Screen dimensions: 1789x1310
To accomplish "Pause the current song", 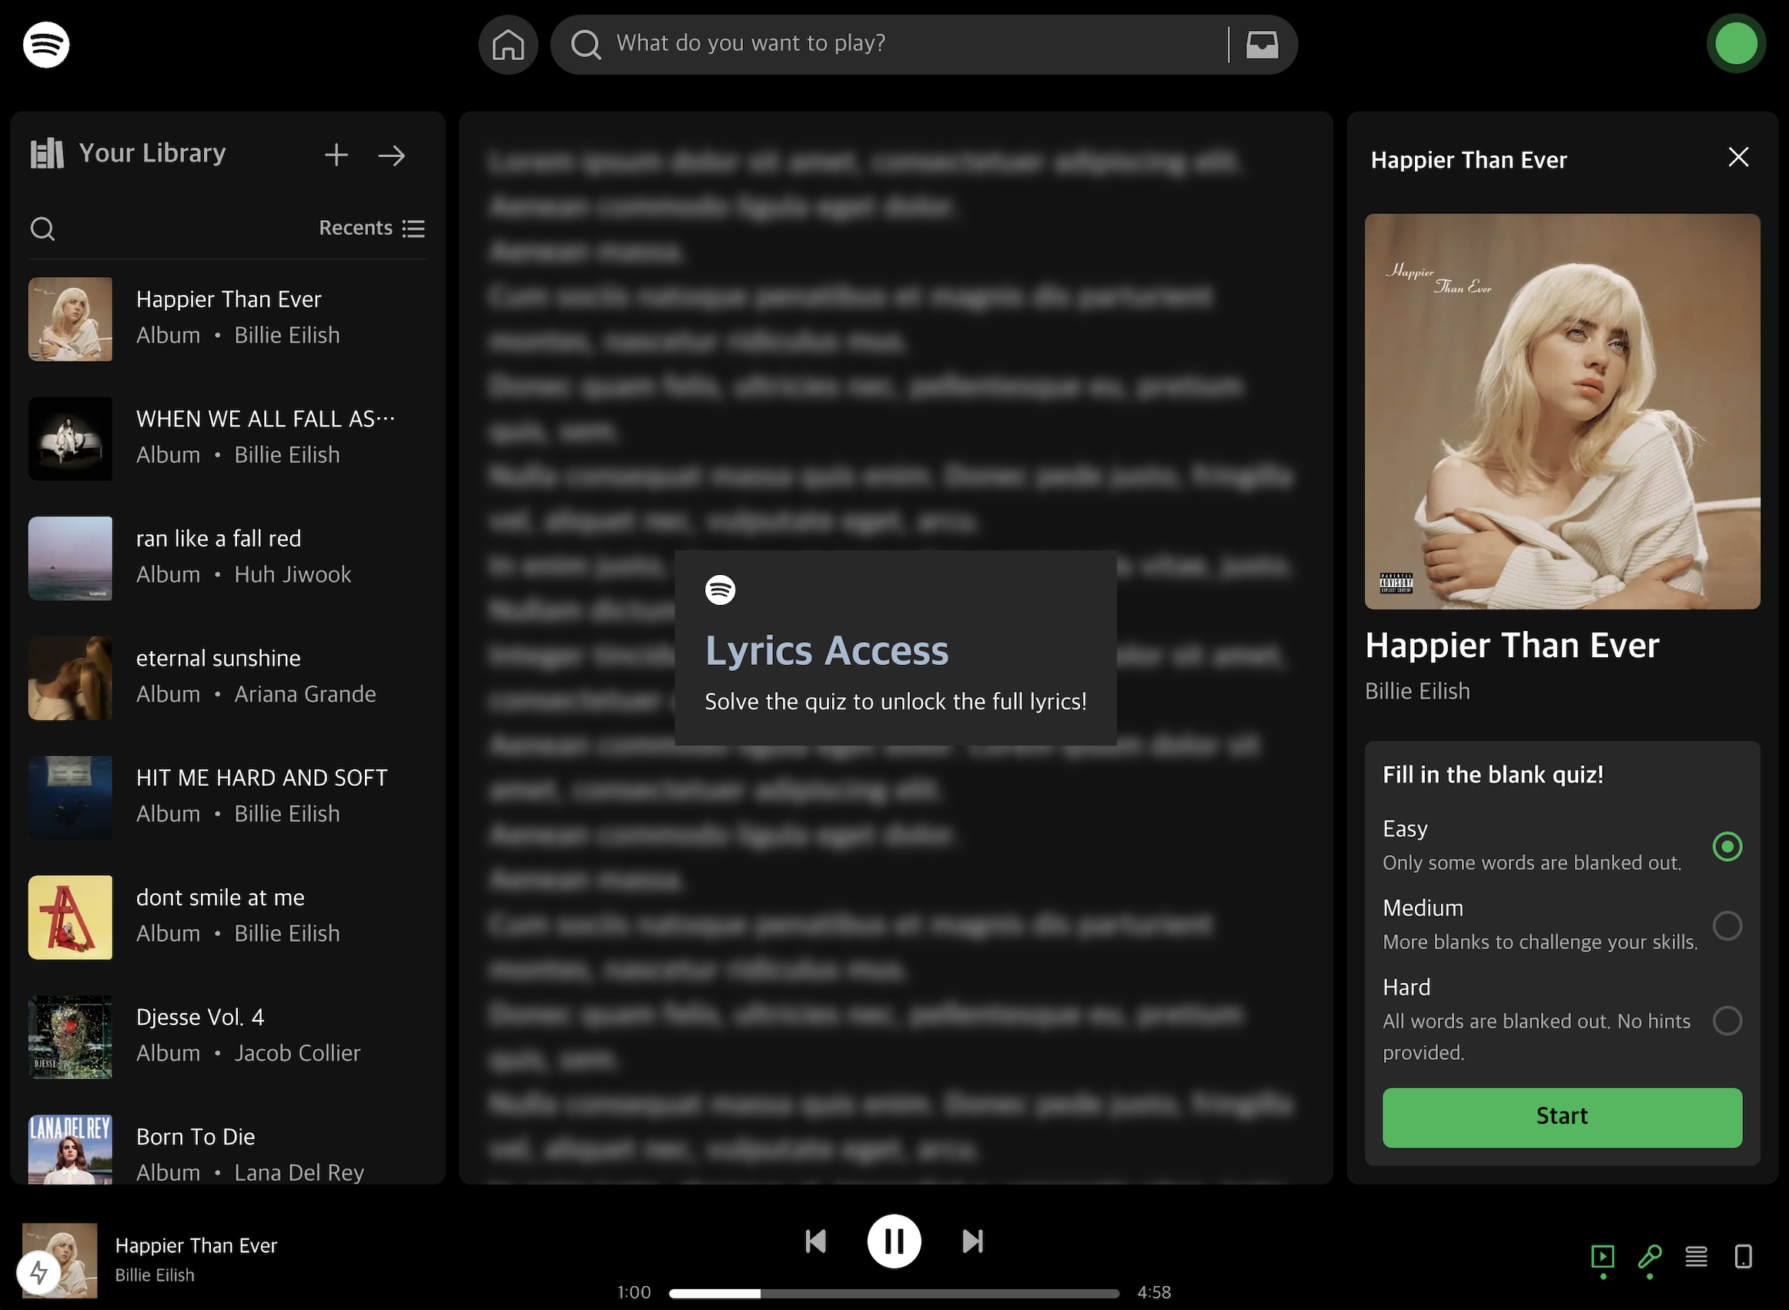I will (894, 1241).
